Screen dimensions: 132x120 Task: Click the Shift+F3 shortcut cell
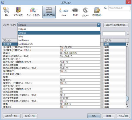80,68
